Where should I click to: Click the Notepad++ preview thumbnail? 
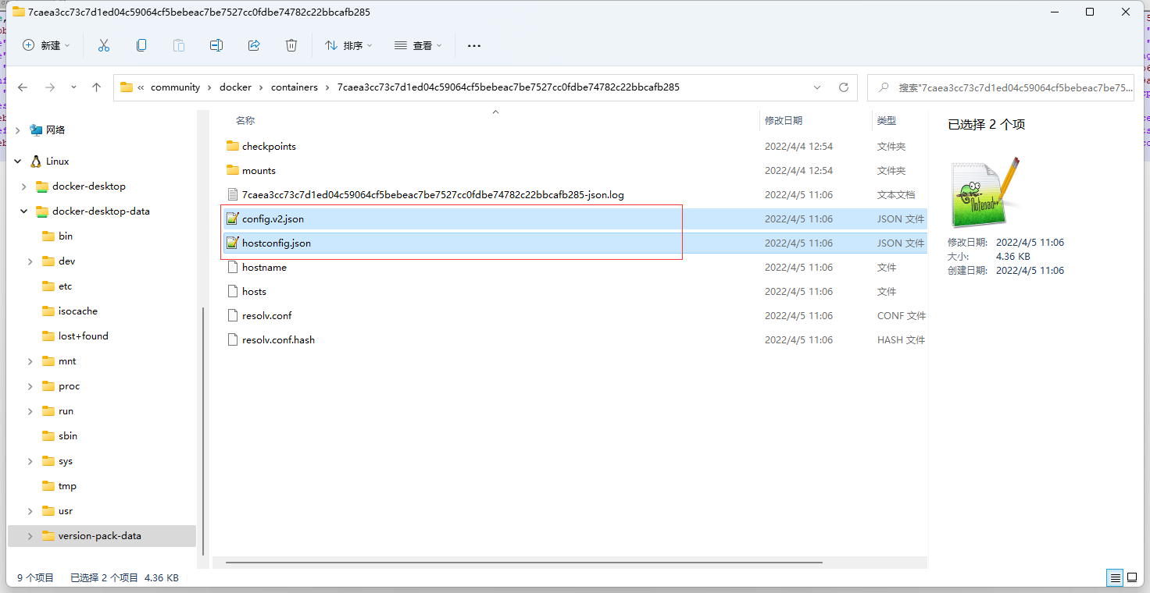[x=986, y=193]
